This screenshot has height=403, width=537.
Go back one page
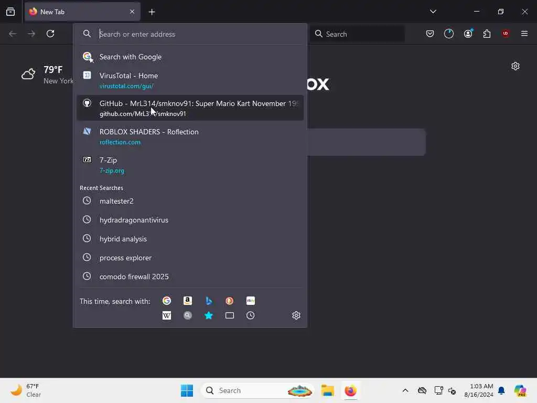(x=13, y=34)
